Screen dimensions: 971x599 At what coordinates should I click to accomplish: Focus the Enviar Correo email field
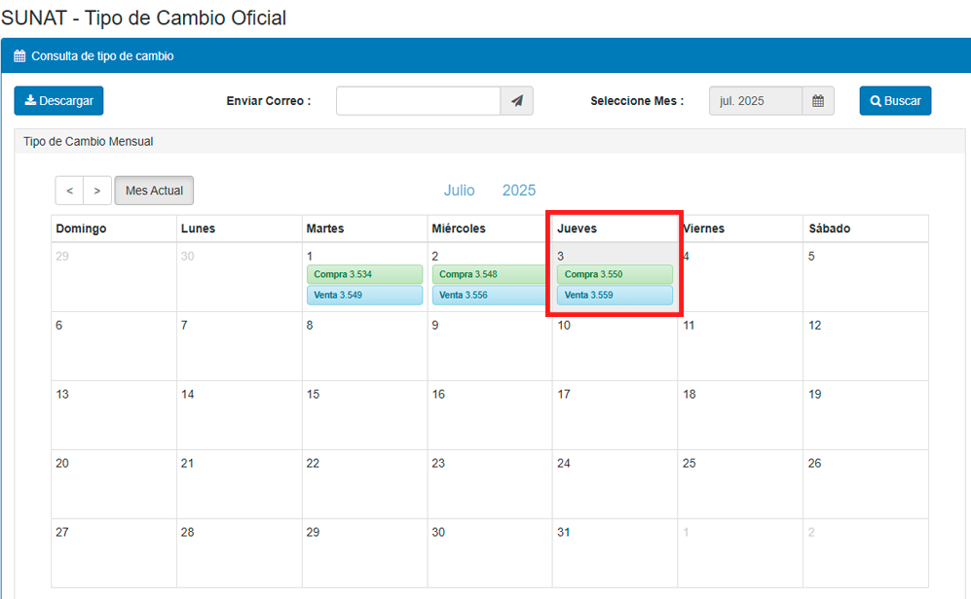tap(419, 101)
